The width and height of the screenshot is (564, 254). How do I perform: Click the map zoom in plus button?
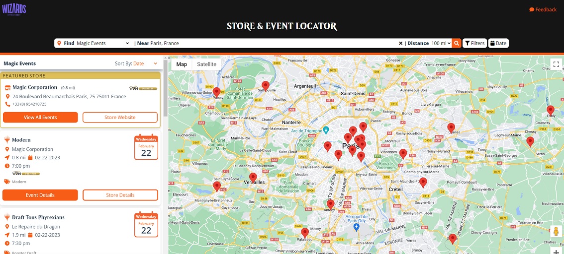coord(556,252)
